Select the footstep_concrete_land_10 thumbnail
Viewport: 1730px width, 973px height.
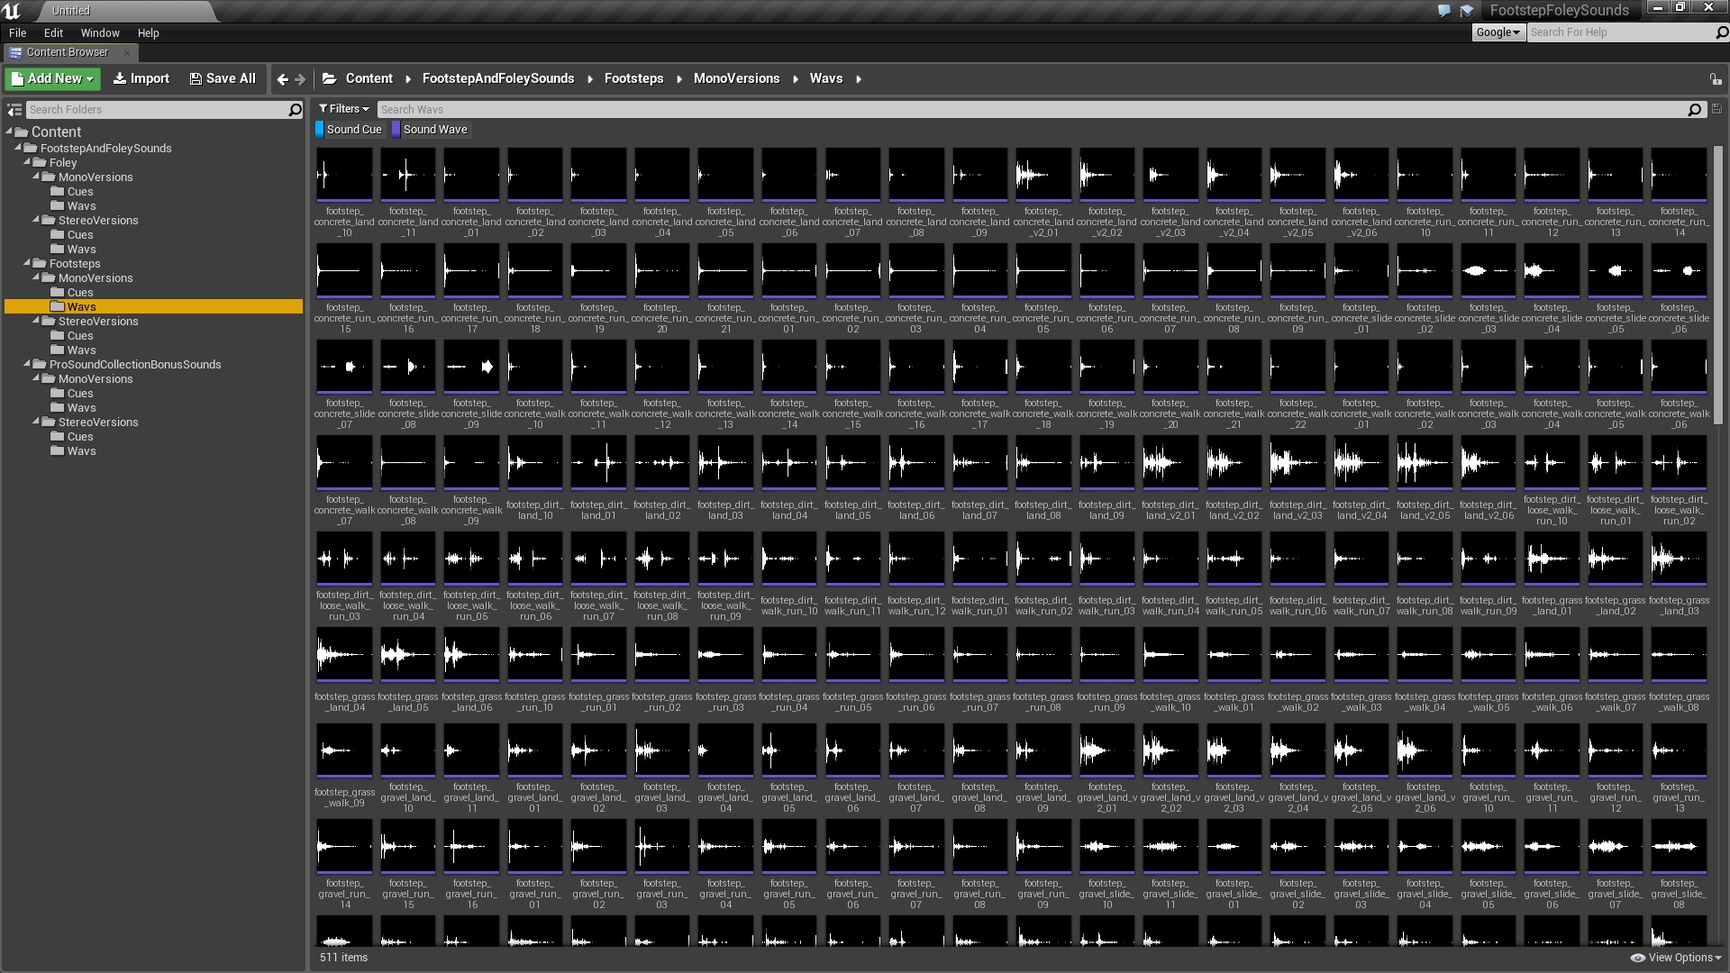344,173
